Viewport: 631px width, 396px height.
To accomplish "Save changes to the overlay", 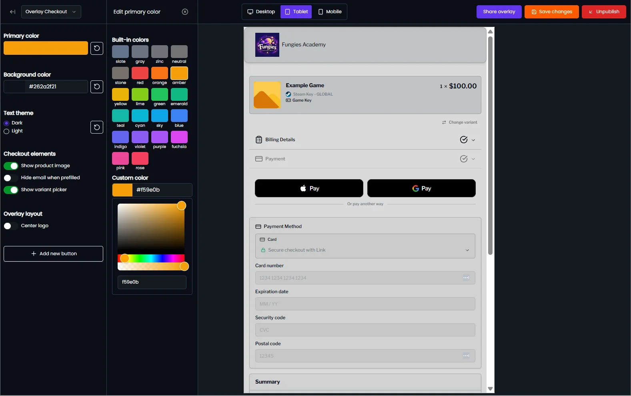I will tap(551, 12).
